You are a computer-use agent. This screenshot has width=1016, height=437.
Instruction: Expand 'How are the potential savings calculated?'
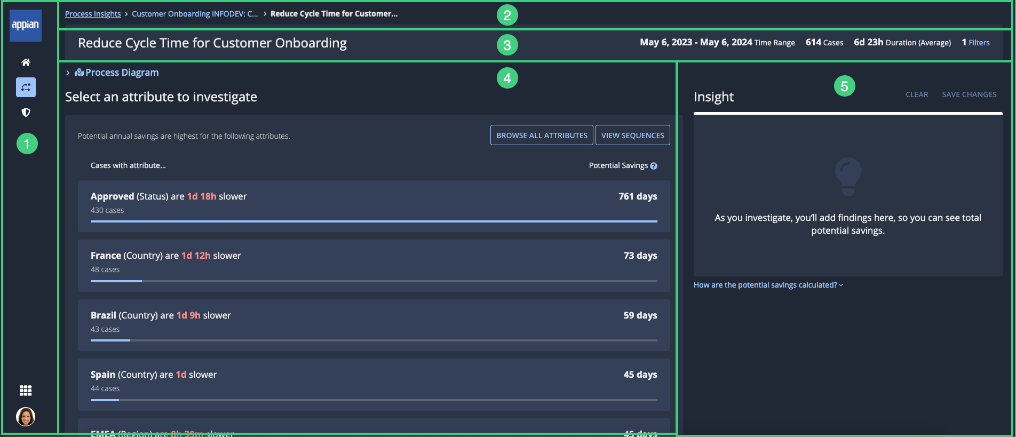[x=768, y=285]
